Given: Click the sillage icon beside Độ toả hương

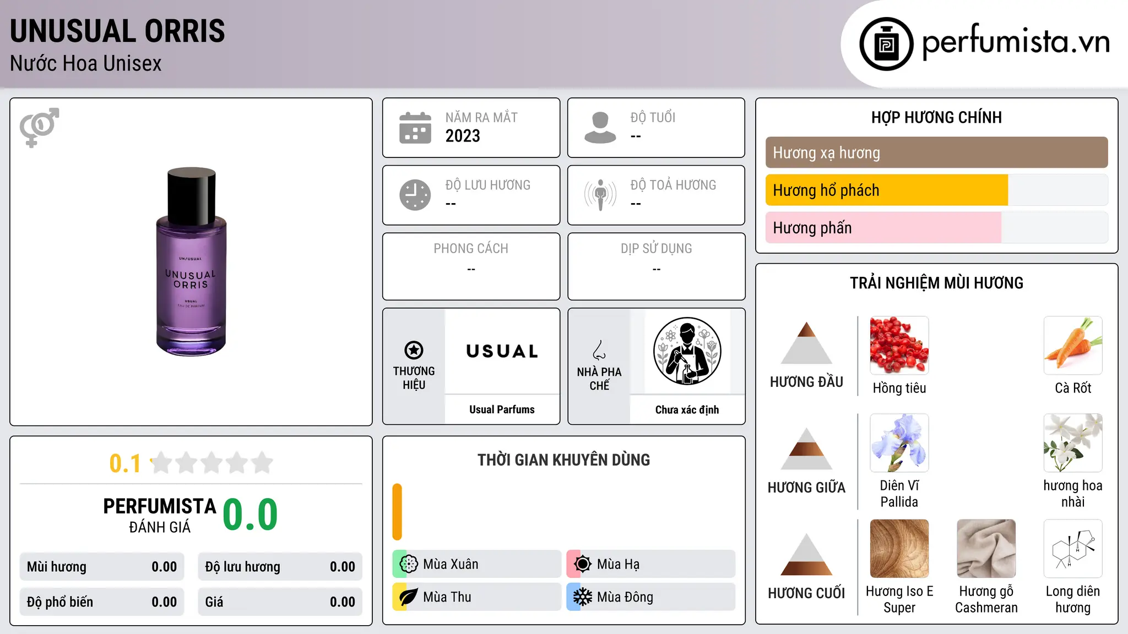Looking at the screenshot, I should tap(600, 195).
